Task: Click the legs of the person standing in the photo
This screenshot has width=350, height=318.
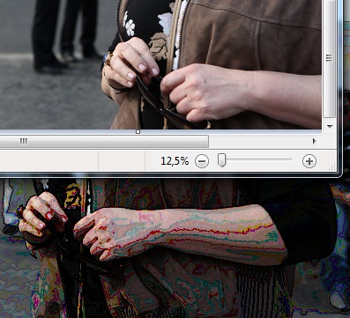Action: [66, 33]
